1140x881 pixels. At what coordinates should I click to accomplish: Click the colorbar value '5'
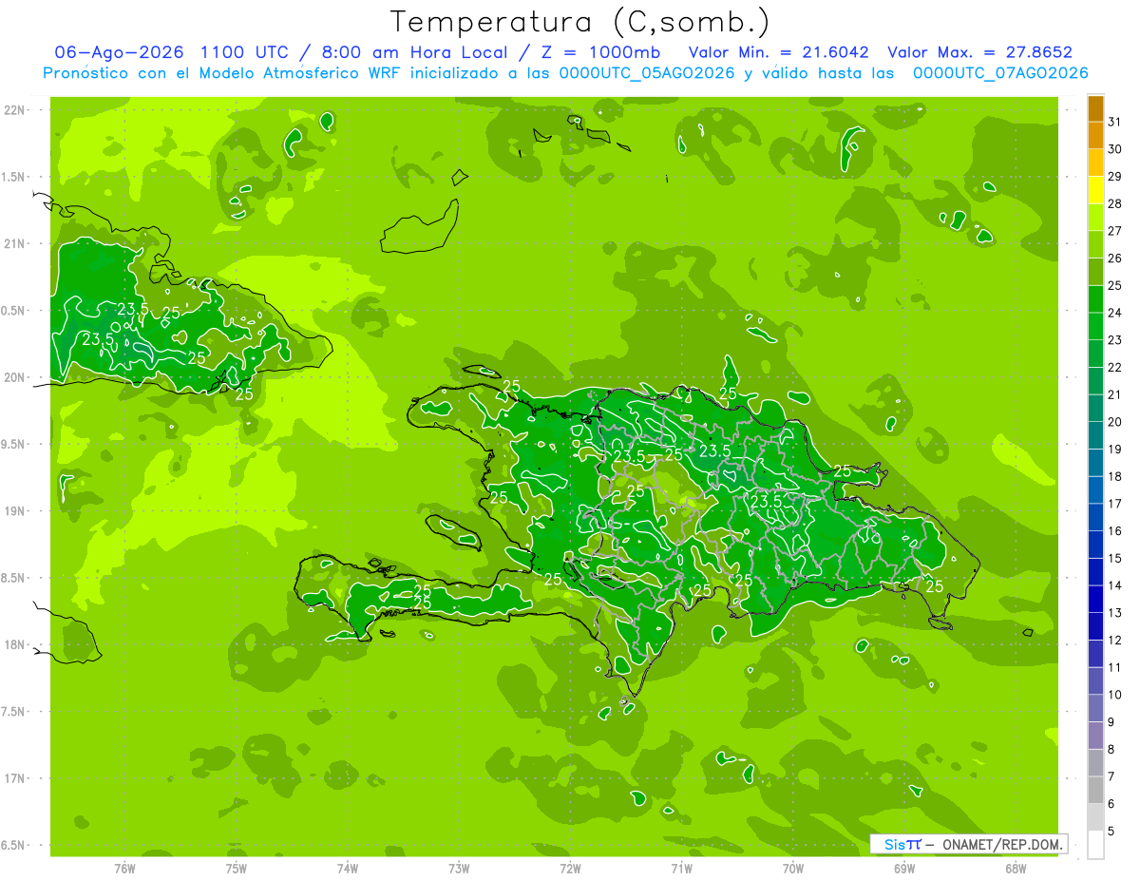[x=1111, y=831]
